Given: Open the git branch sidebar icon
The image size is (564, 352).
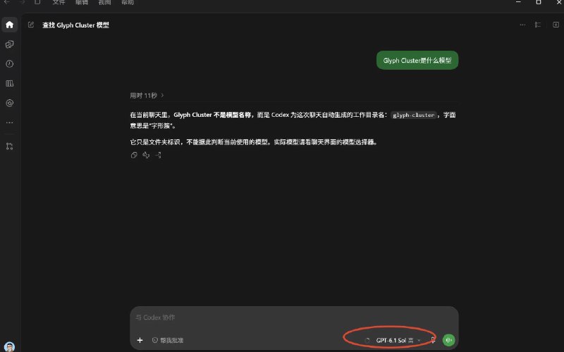Looking at the screenshot, I should pos(10,146).
